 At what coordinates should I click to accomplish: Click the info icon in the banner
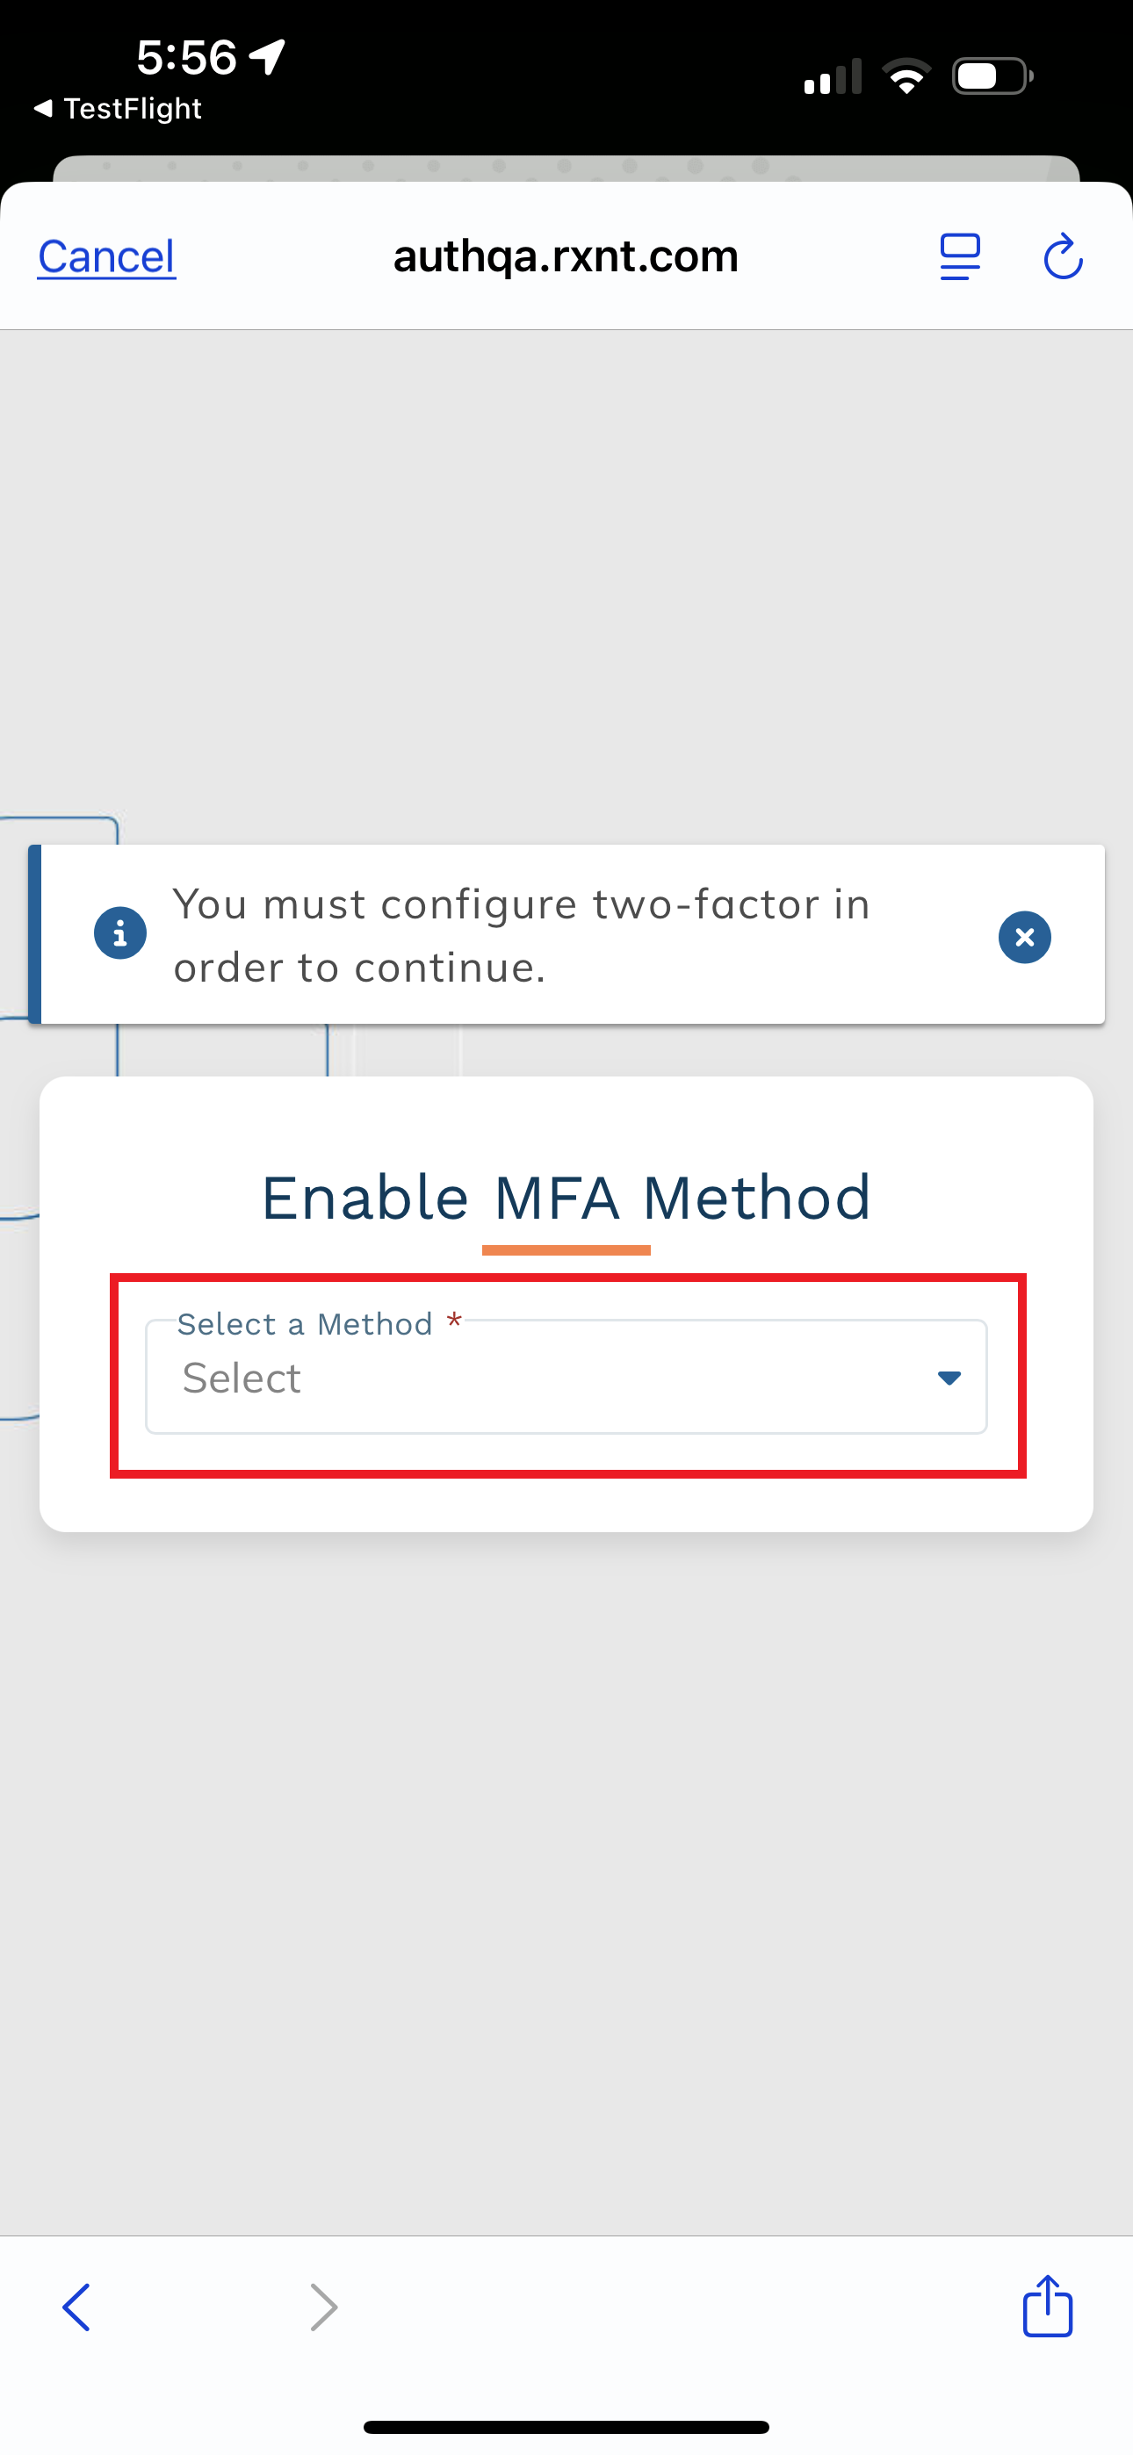click(x=120, y=933)
